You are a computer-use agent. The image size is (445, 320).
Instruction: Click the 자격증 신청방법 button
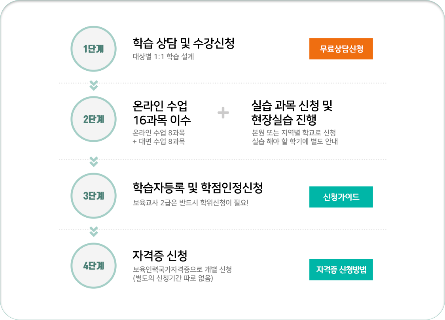pos(341,270)
